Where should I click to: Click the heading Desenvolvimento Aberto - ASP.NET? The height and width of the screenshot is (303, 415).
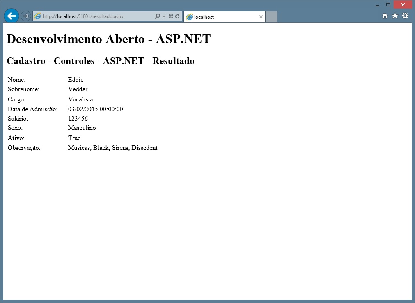click(x=109, y=39)
